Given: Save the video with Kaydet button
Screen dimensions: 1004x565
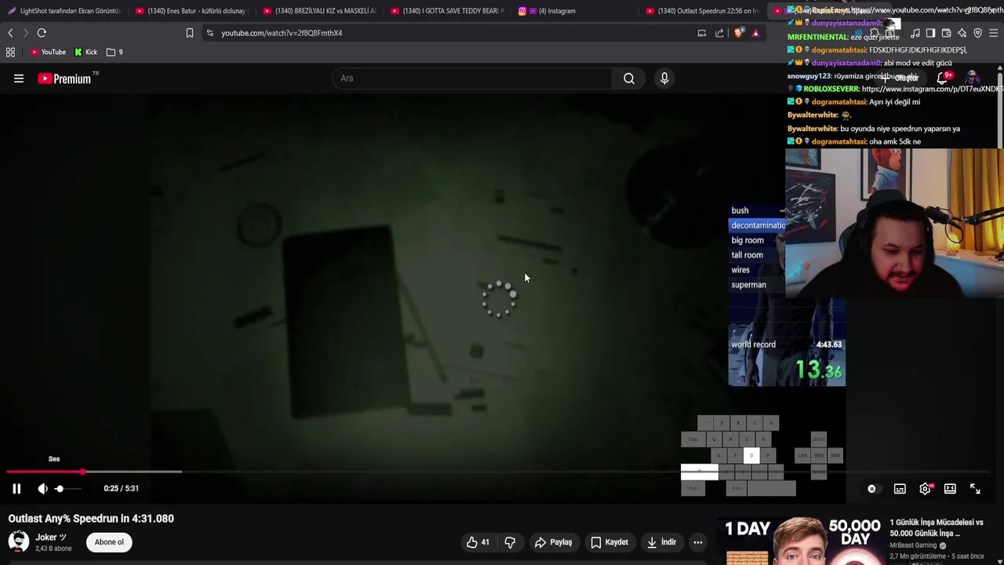Looking at the screenshot, I should (609, 542).
